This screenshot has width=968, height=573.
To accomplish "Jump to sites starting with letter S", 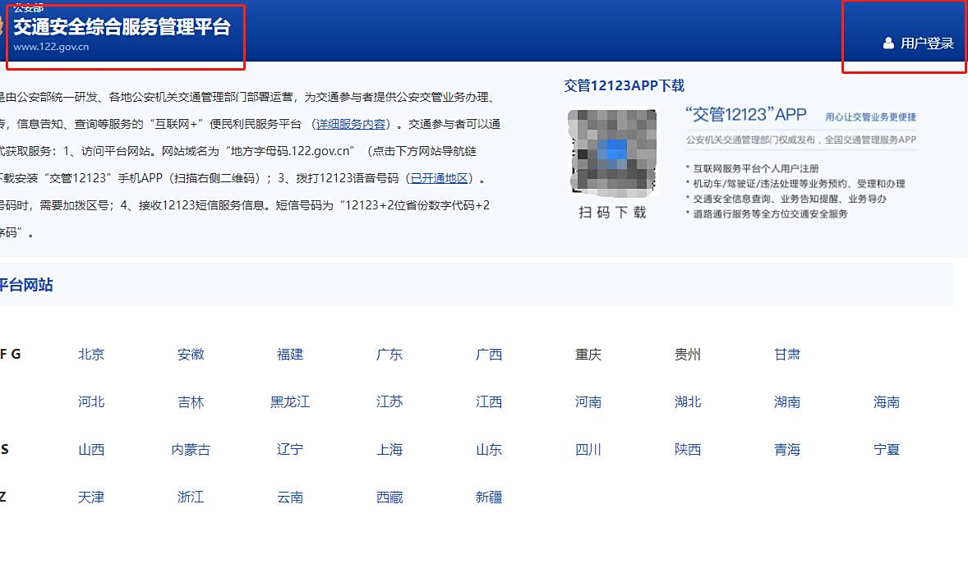I will [x=4, y=450].
